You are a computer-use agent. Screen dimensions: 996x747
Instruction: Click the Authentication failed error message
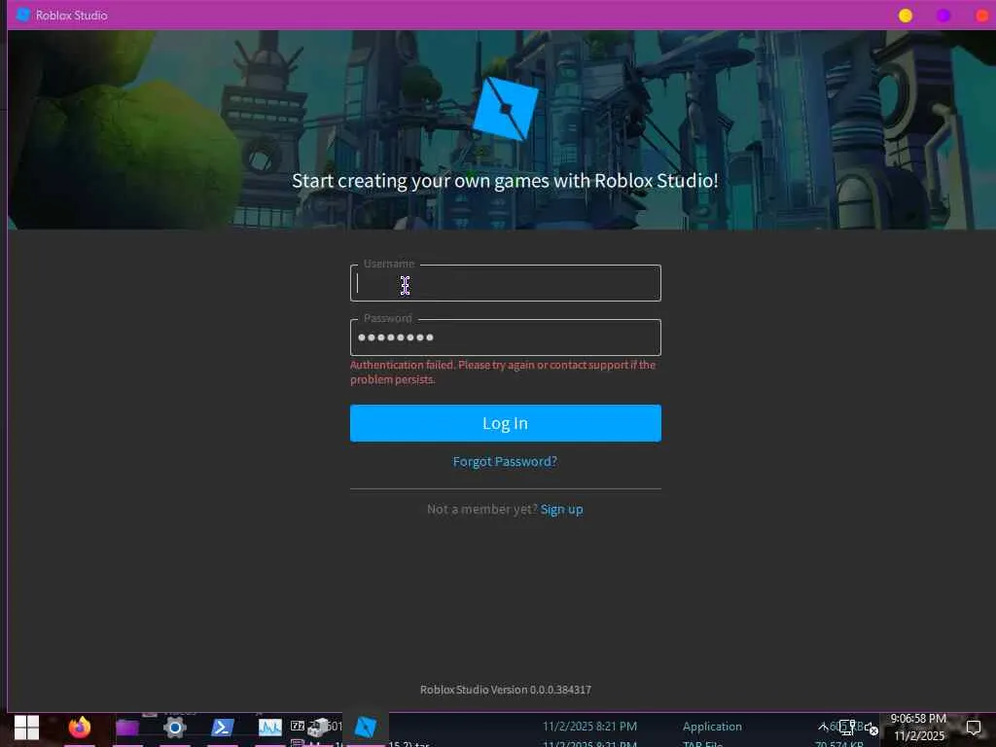503,373
